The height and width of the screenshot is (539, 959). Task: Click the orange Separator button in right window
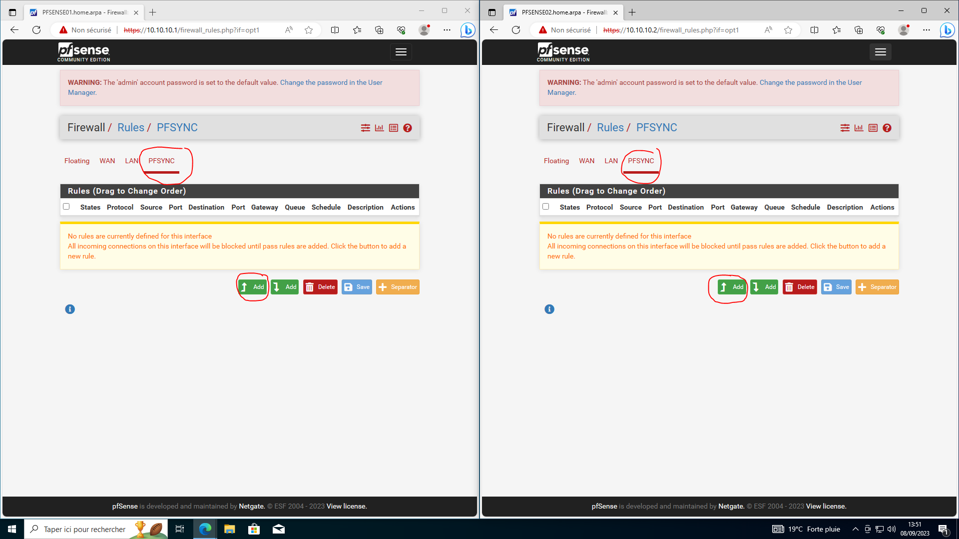[877, 287]
